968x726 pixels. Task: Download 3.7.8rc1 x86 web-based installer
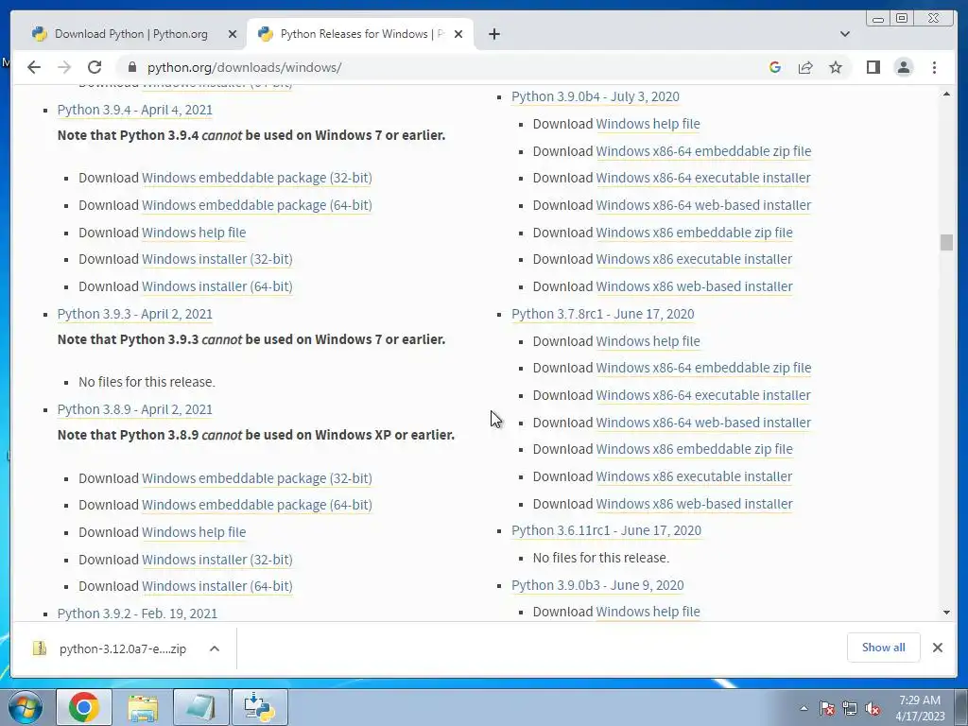click(x=694, y=504)
